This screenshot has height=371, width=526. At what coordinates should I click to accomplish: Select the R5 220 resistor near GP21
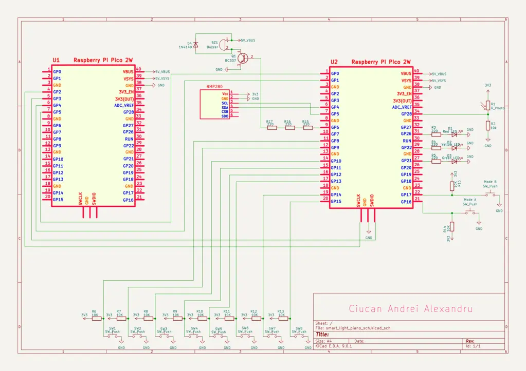[436, 162]
